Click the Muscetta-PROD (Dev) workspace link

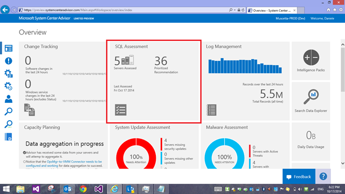tap(291, 18)
